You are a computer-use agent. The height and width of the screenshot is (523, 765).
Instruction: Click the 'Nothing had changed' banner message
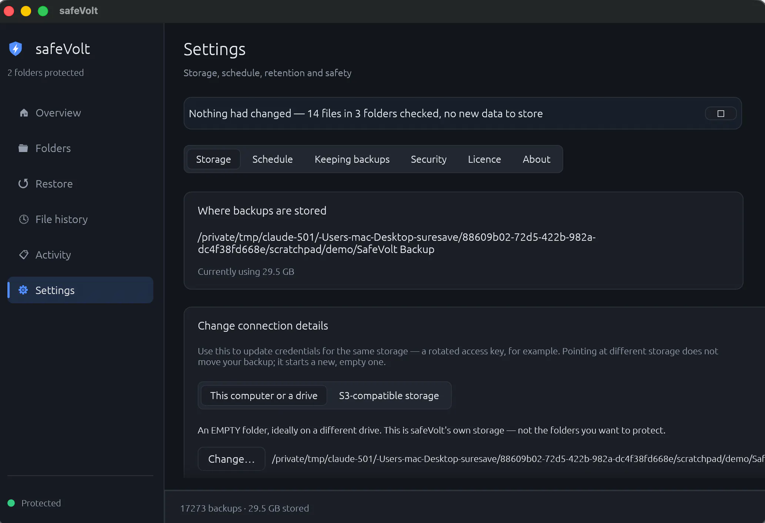(x=366, y=114)
